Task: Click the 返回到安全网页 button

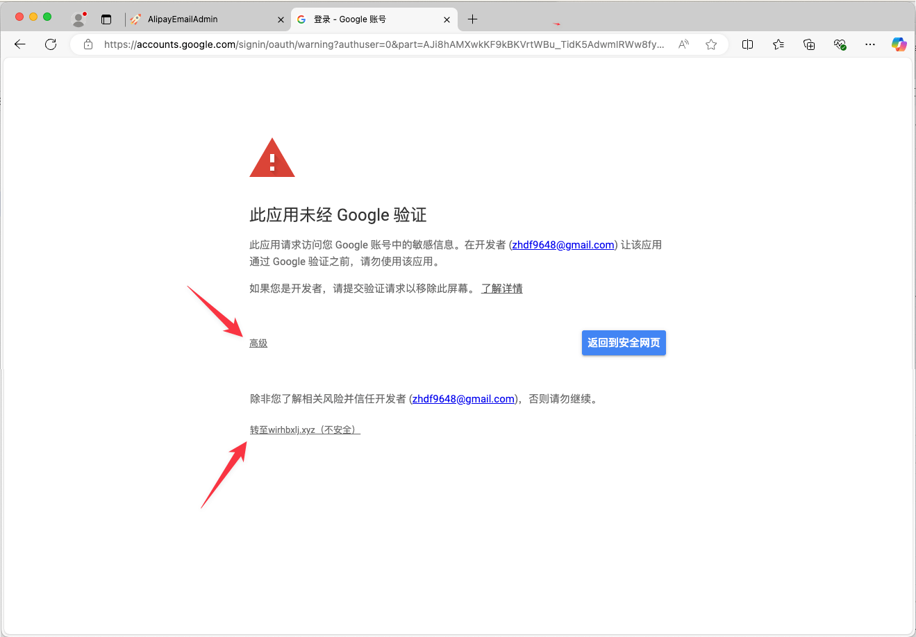Action: pos(624,343)
